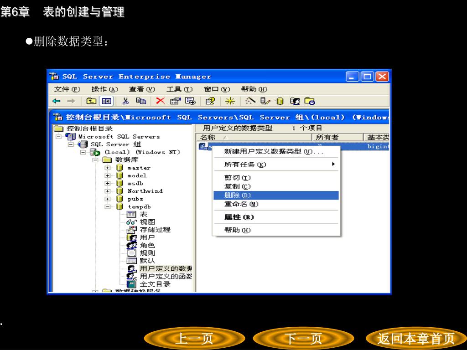Select the 角色 node icon
This screenshot has height=350, width=467.
pyautogui.click(x=132, y=245)
